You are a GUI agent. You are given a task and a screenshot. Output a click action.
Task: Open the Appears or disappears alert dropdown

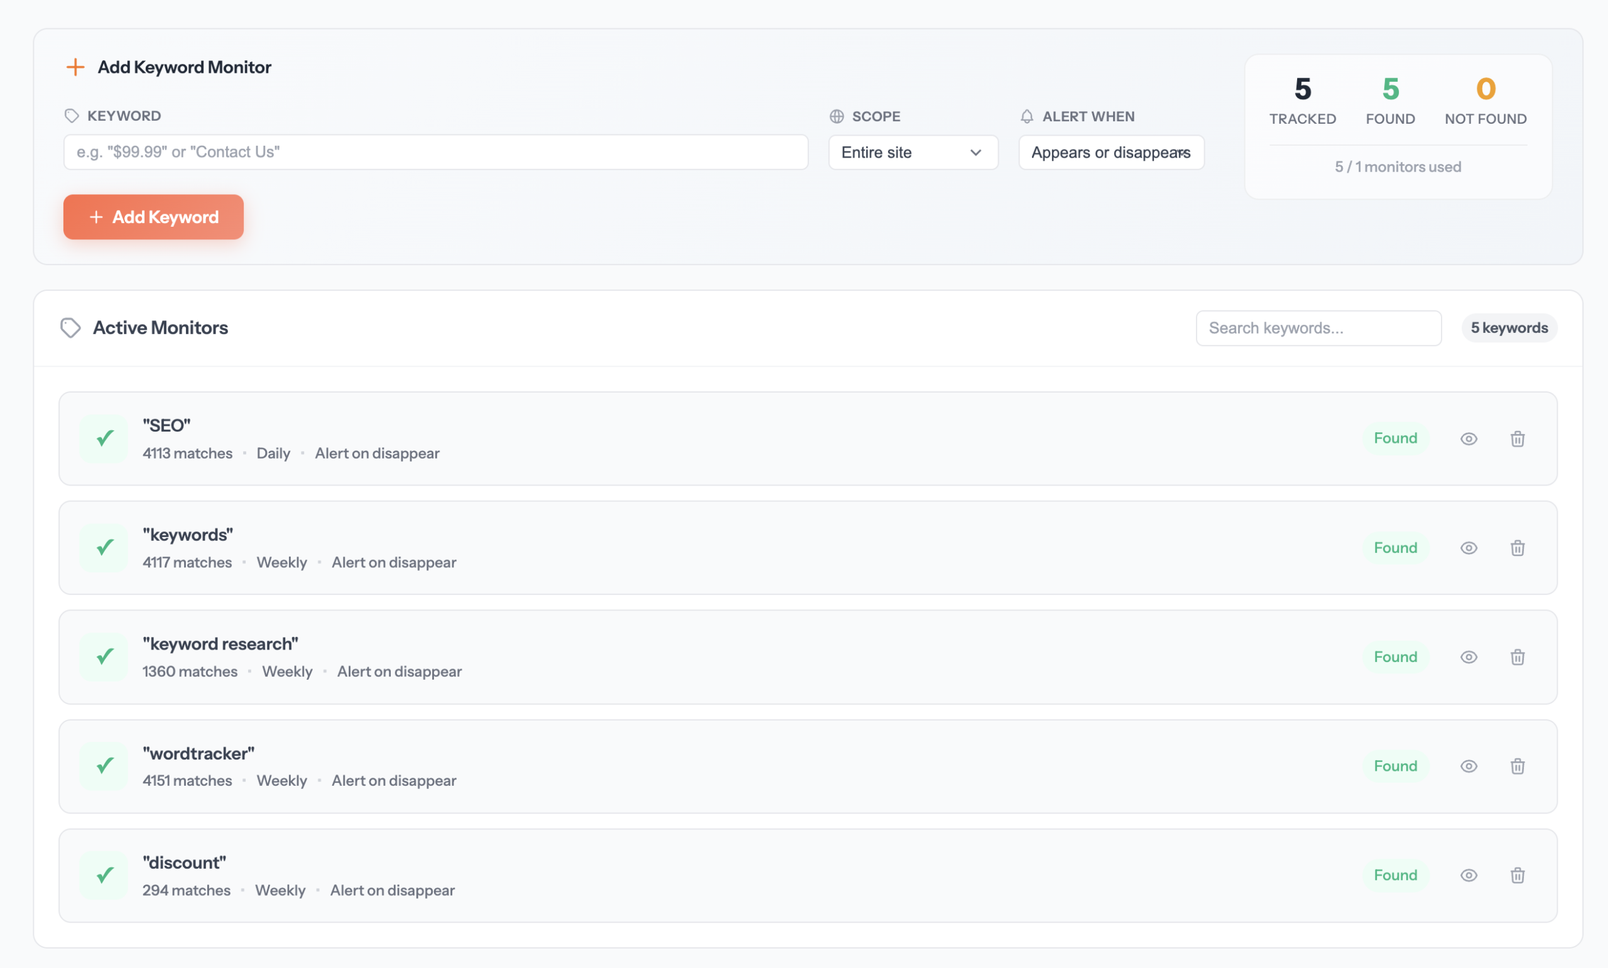click(1111, 152)
